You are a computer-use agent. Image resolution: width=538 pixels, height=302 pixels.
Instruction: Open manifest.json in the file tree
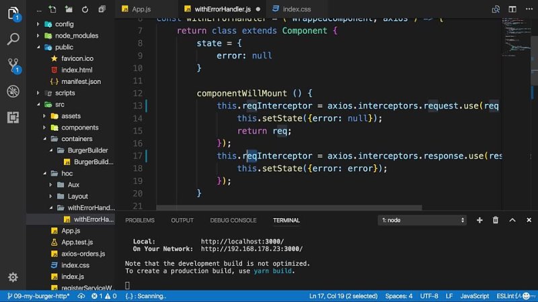[x=71, y=81]
